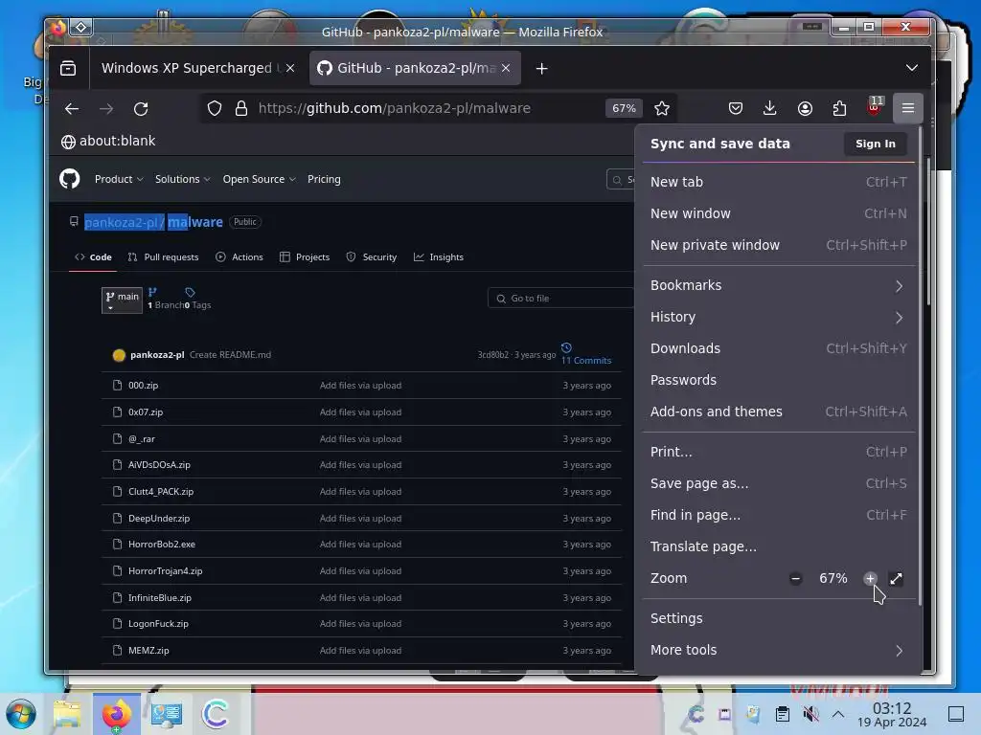This screenshot has height=735, width=981.
Task: List all tabs with the tab bar chevron
Action: click(912, 68)
